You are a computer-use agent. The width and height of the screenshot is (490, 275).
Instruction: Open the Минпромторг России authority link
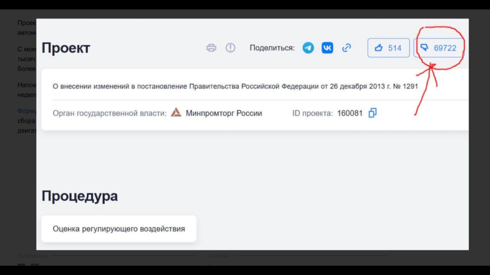coord(224,113)
